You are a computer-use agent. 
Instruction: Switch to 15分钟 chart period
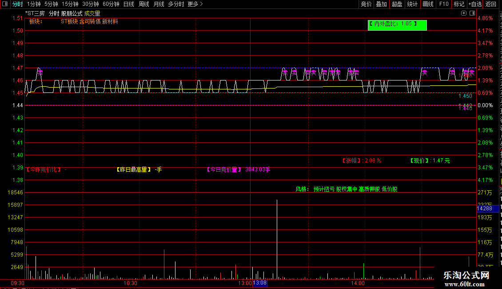pyautogui.click(x=70, y=4)
